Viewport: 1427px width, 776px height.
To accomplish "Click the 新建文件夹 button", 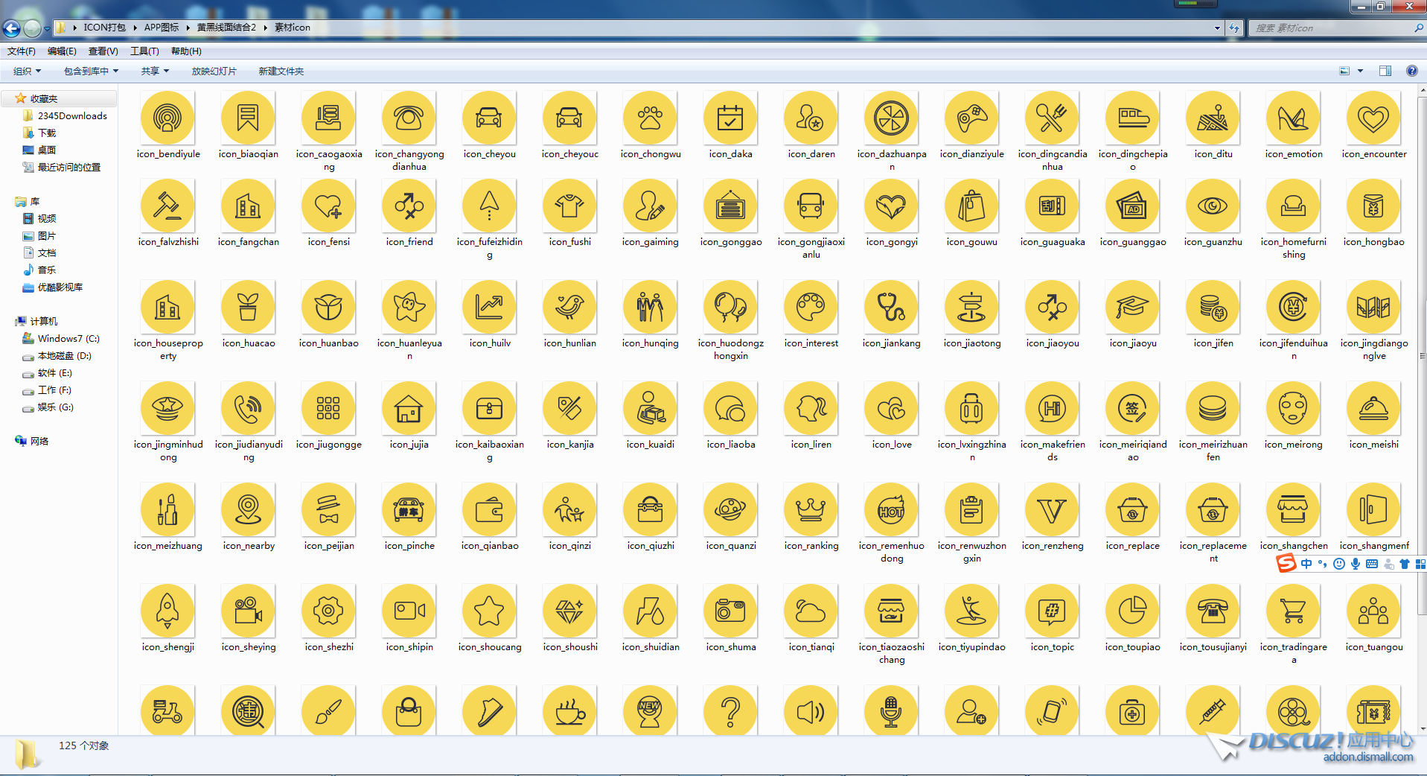I will pyautogui.click(x=281, y=71).
